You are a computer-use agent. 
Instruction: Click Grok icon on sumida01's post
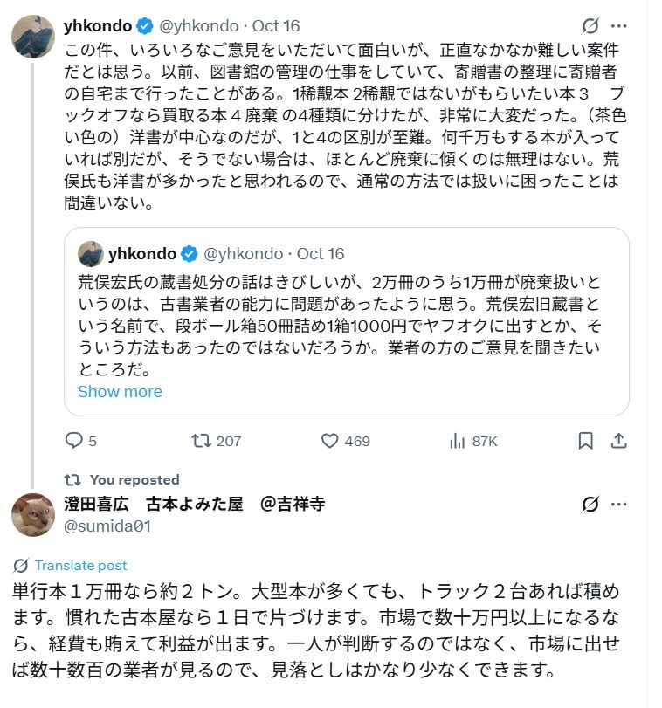pyautogui.click(x=590, y=504)
